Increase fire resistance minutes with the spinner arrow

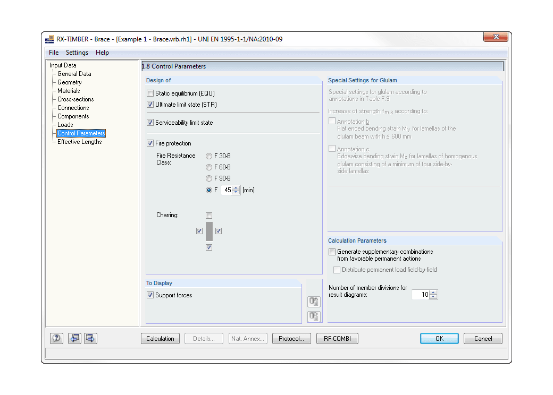click(236, 187)
